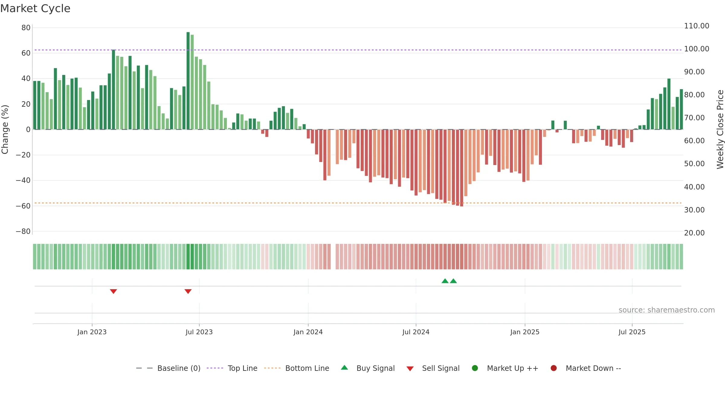The height and width of the screenshot is (408, 725).
Task: Click the sharemaestro.com source text
Action: coord(667,310)
